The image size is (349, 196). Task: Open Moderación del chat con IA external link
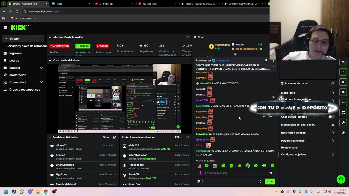[333, 125]
